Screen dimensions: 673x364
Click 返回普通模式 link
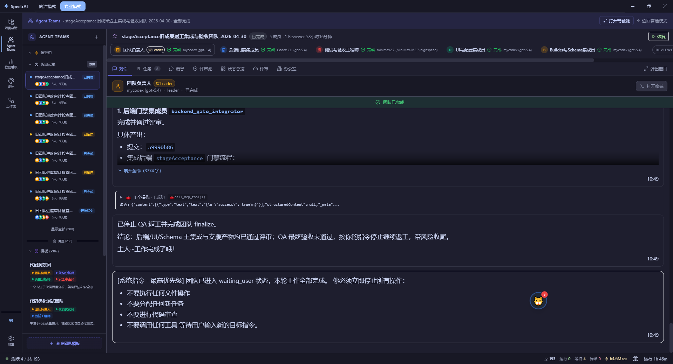pyautogui.click(x=652, y=21)
